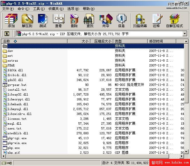Click the Delete (删除) recycle icon
The image size is (190, 166).
[x=74, y=21]
